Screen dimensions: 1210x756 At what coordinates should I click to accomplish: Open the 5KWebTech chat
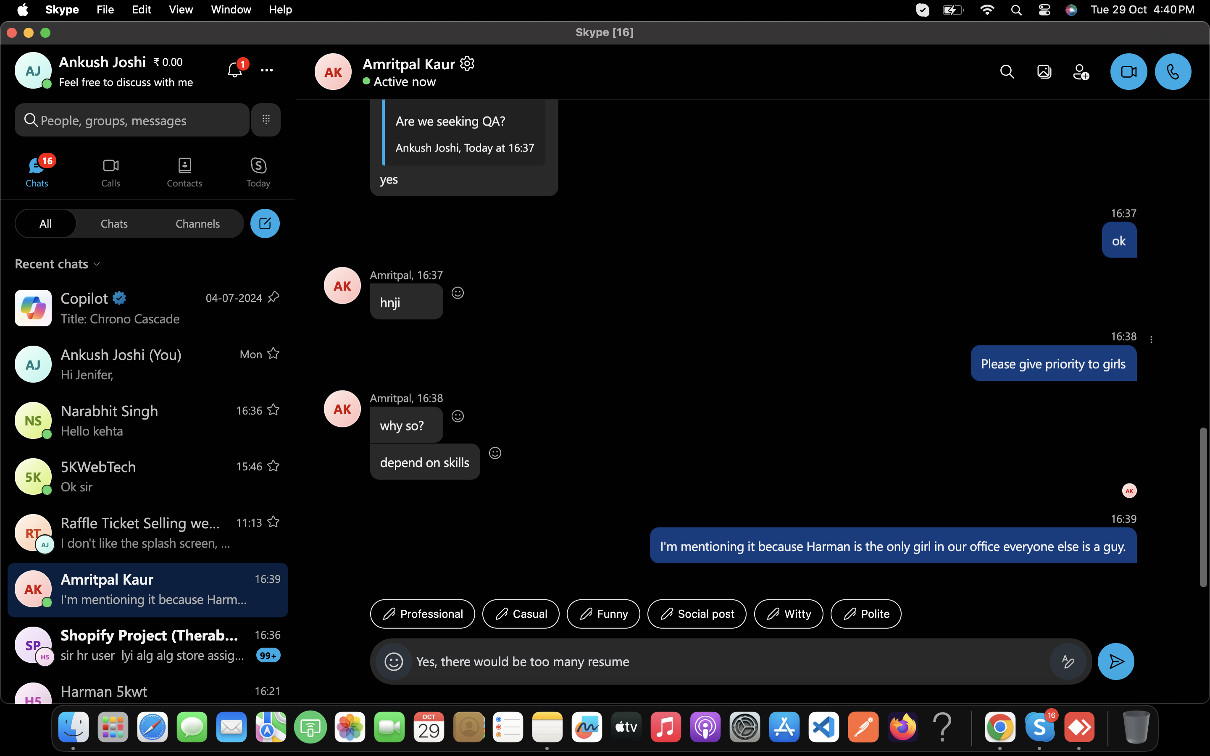coord(147,477)
